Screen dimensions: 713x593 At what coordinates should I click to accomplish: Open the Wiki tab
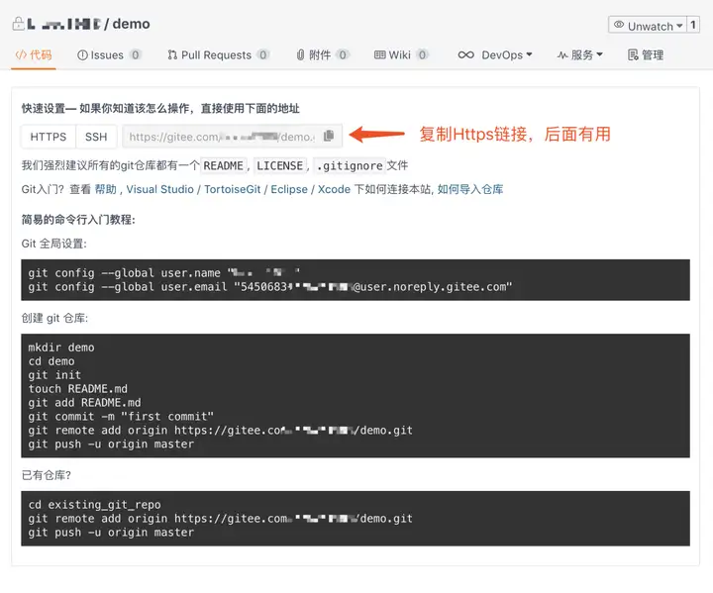pyautogui.click(x=401, y=55)
